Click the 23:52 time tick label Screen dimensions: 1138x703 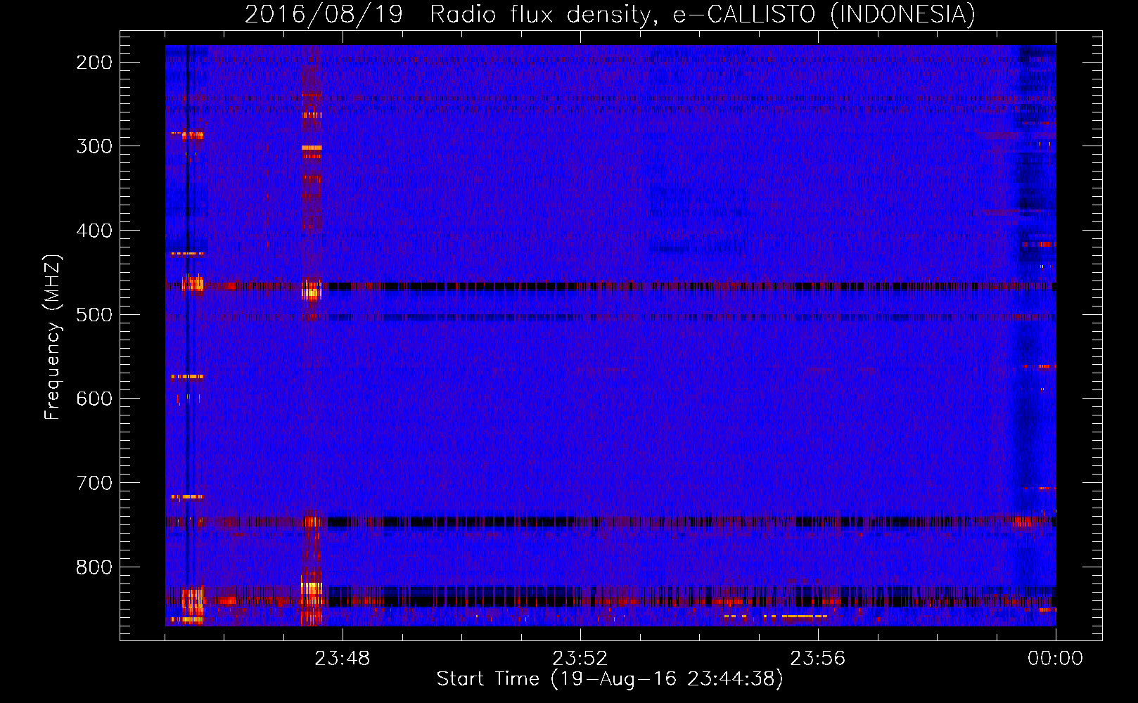tap(580, 658)
